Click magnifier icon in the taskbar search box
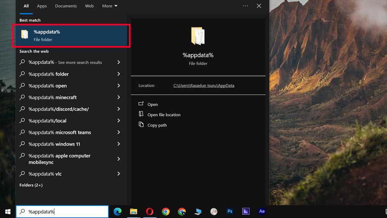Image resolution: width=387 pixels, height=218 pixels. click(x=22, y=211)
